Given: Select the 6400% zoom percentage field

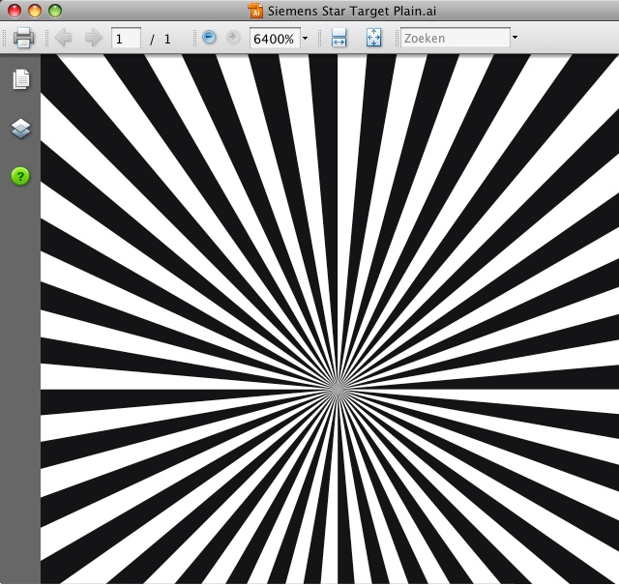Looking at the screenshot, I should click(273, 39).
